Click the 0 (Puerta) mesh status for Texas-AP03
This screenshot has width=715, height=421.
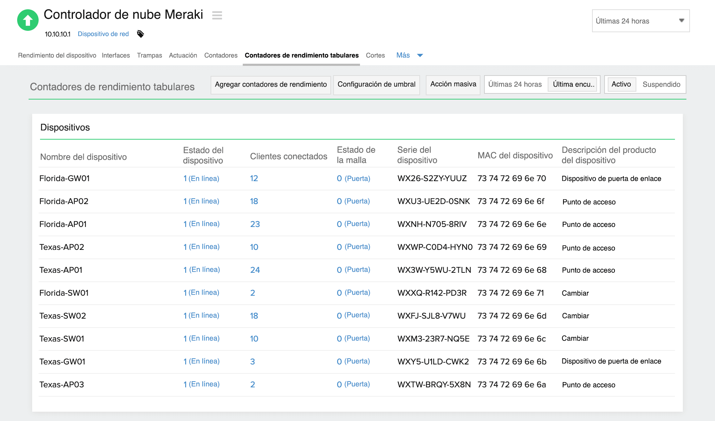[354, 384]
